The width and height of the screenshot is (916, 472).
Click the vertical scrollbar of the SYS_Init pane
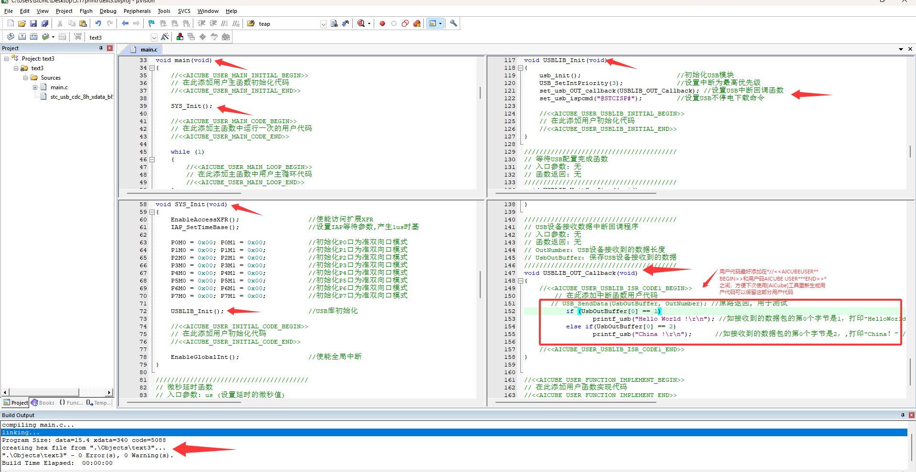pos(480,284)
